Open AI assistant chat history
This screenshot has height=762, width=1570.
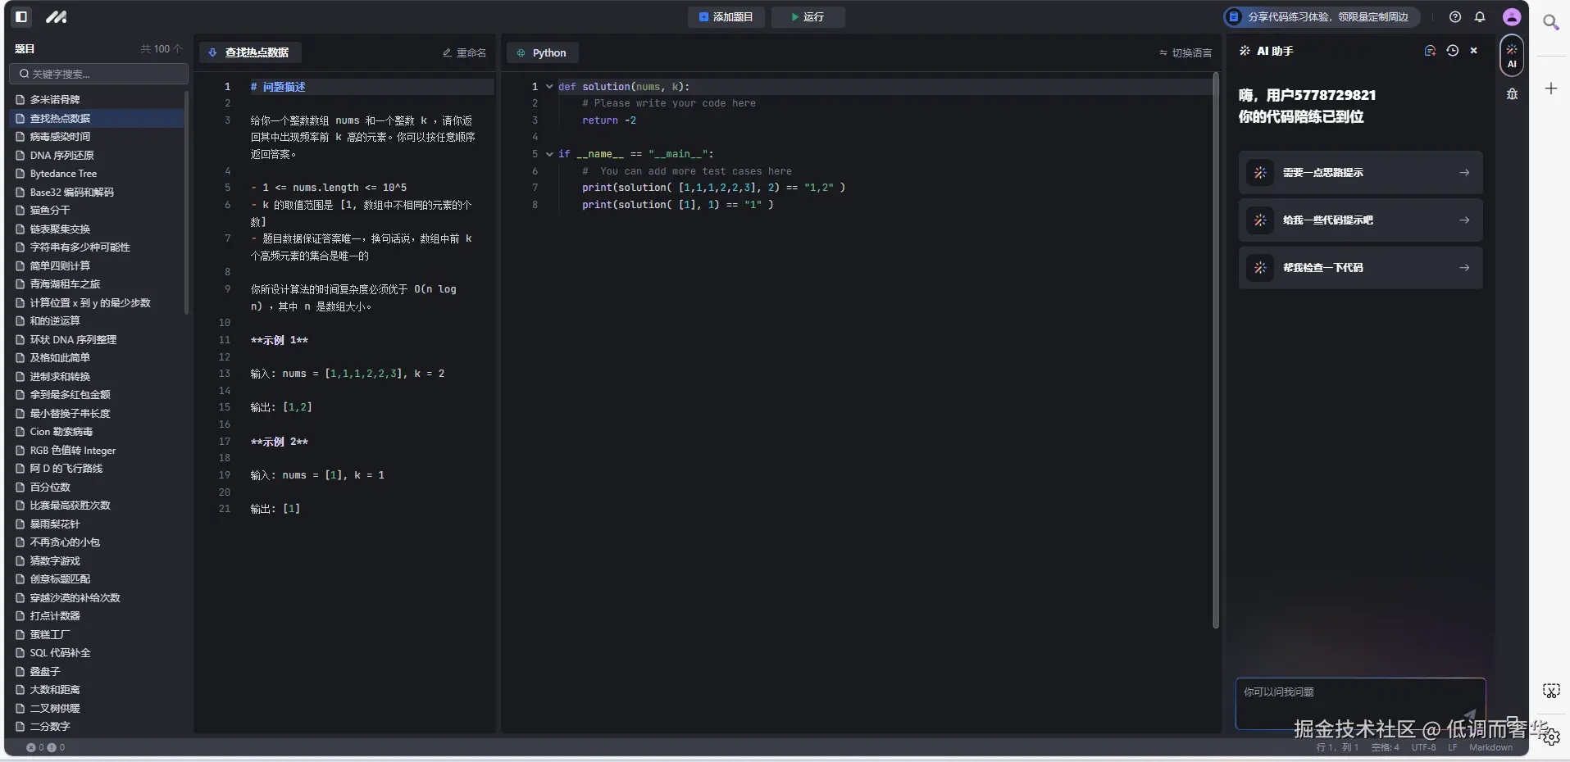pos(1452,51)
